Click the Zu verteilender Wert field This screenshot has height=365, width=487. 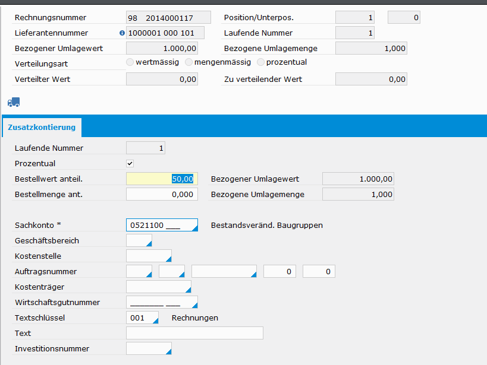pos(371,79)
